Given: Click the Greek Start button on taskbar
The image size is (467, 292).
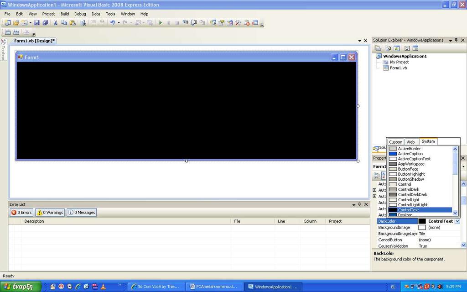Looking at the screenshot, I should (20, 287).
